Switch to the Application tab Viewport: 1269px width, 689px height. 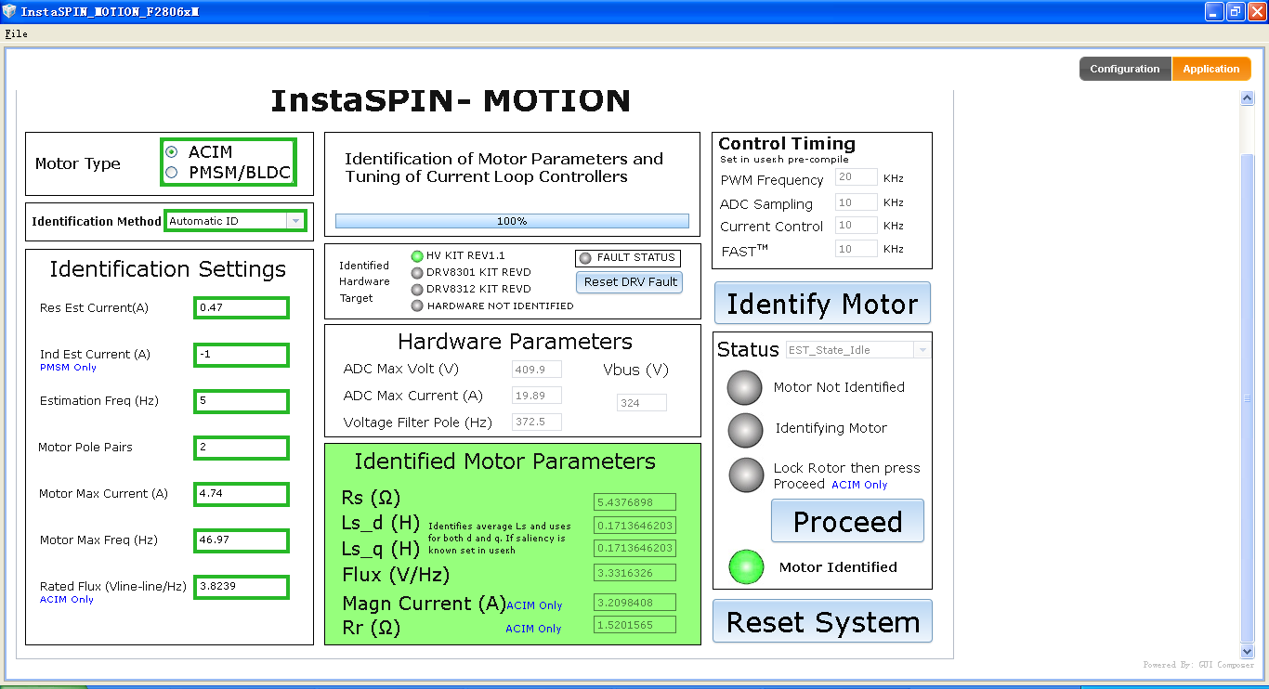1211,69
